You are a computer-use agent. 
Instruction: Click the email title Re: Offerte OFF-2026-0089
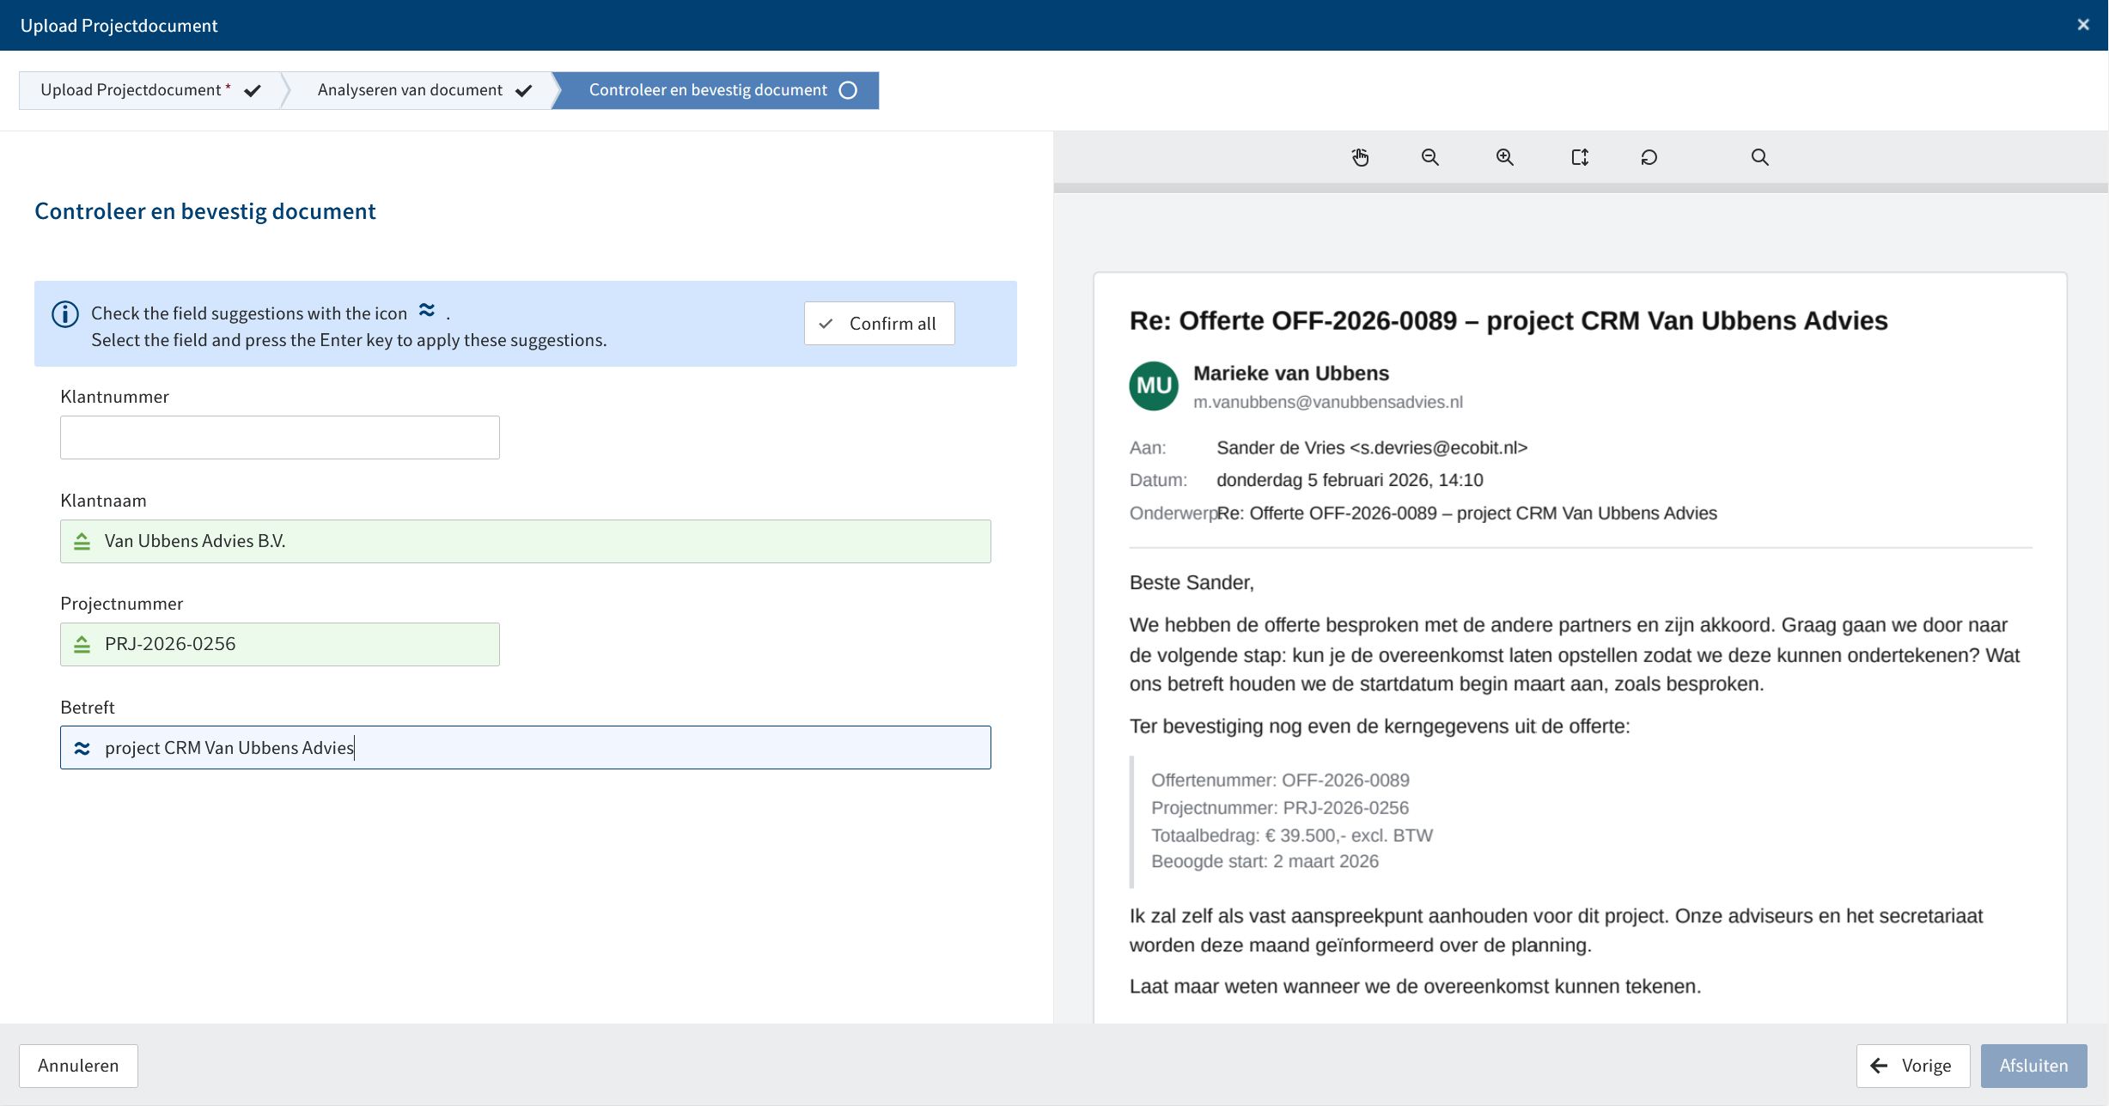pyautogui.click(x=1509, y=321)
